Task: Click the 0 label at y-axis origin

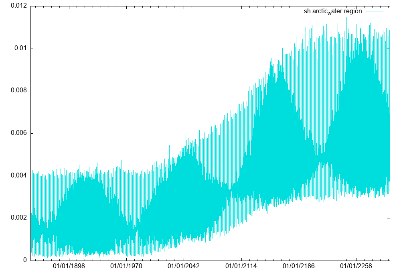Action: pos(25,260)
